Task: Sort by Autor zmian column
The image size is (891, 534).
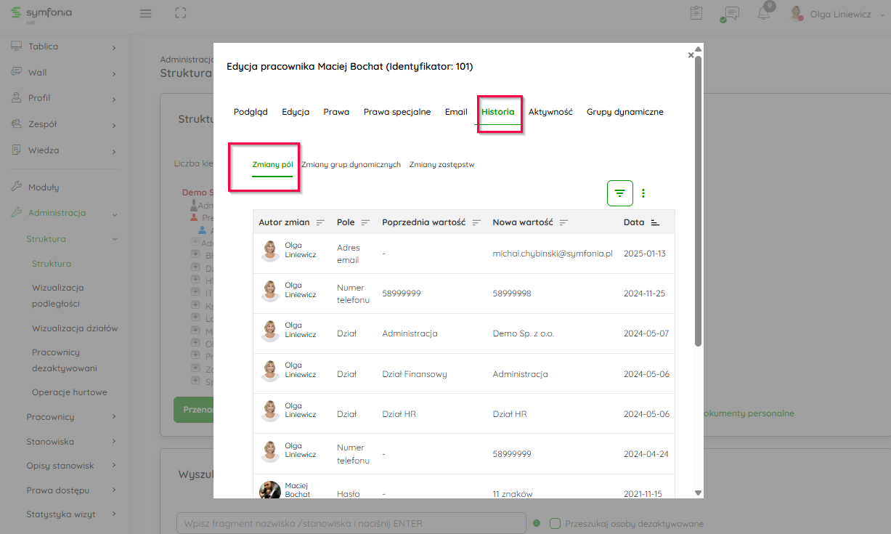Action: (x=320, y=222)
